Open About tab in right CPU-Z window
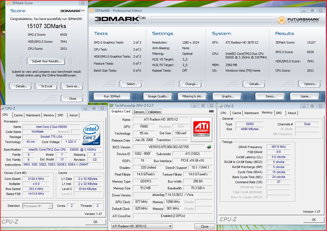The image size is (327, 231). tap(292, 113)
